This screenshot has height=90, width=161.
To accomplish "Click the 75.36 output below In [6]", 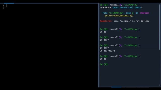I will click(103, 59).
